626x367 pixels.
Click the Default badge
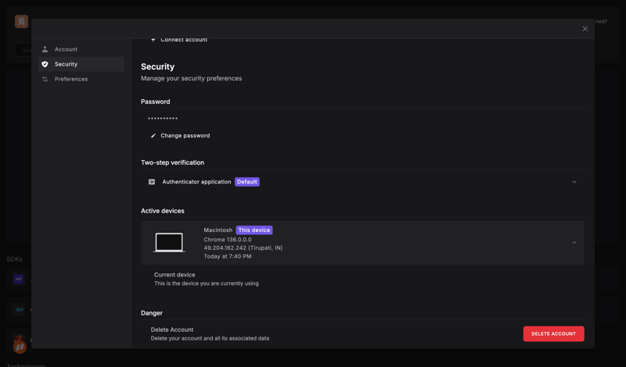point(247,182)
